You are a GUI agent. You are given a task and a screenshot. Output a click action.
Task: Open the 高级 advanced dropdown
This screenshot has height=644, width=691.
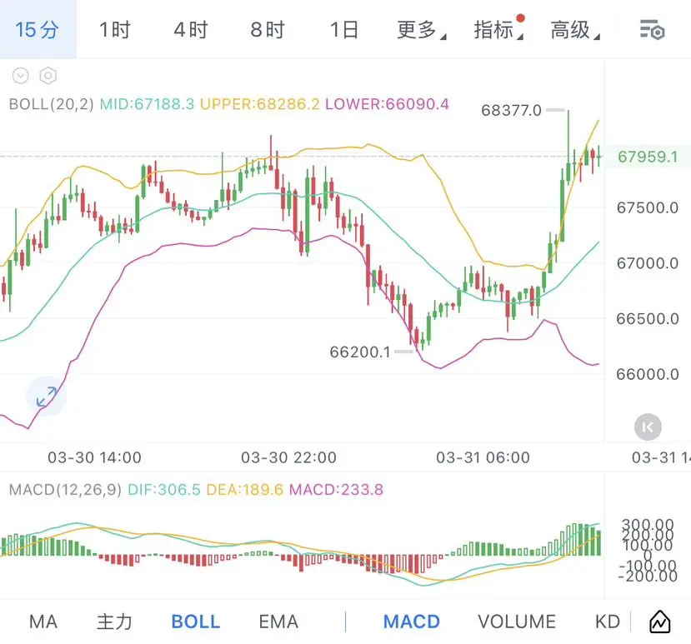pos(573,31)
